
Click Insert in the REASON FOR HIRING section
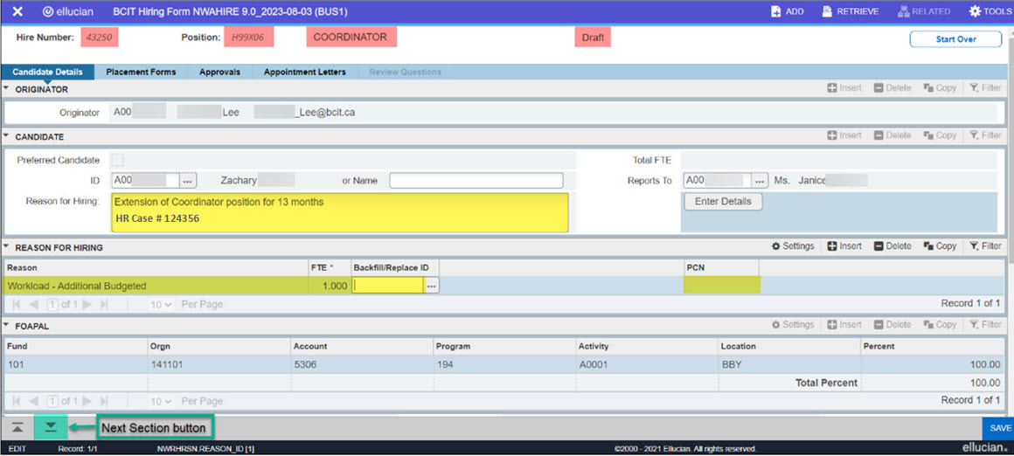point(844,246)
